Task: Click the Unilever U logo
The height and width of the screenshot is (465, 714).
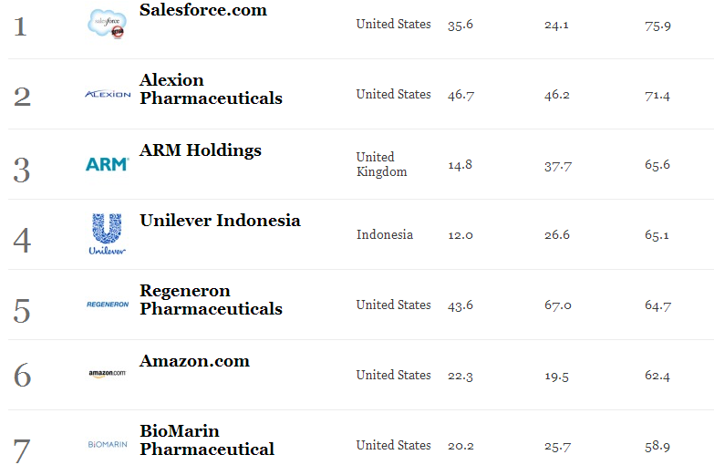Action: click(108, 233)
